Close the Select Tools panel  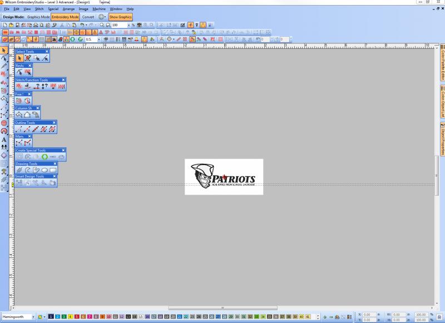[47, 51]
